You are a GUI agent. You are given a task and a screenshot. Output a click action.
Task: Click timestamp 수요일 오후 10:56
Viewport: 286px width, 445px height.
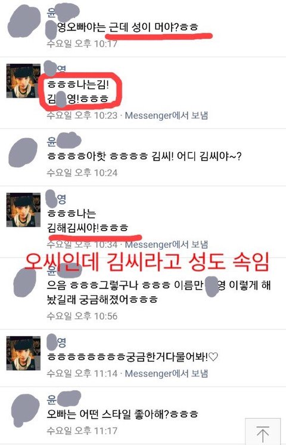coord(82,316)
